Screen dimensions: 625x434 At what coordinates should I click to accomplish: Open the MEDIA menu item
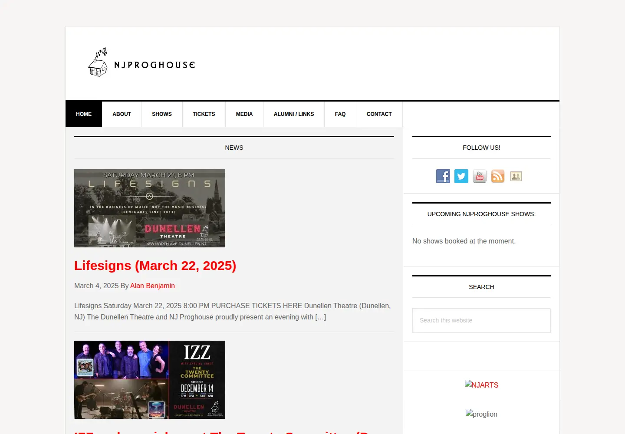pos(244,114)
